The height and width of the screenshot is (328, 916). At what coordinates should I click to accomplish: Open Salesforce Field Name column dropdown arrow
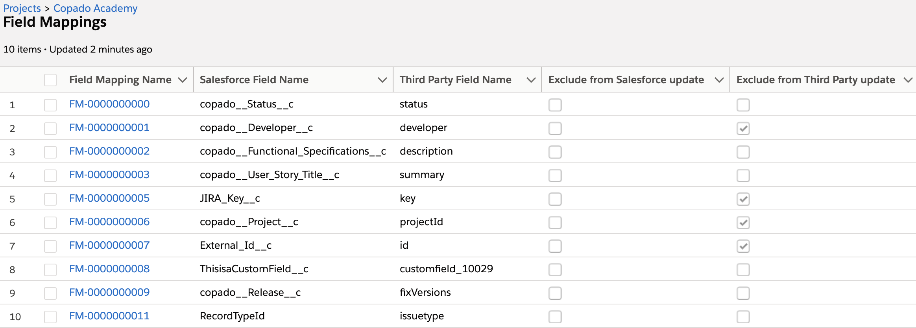coord(382,80)
